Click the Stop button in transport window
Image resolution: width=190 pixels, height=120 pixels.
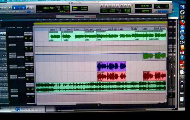click(x=122, y=6)
